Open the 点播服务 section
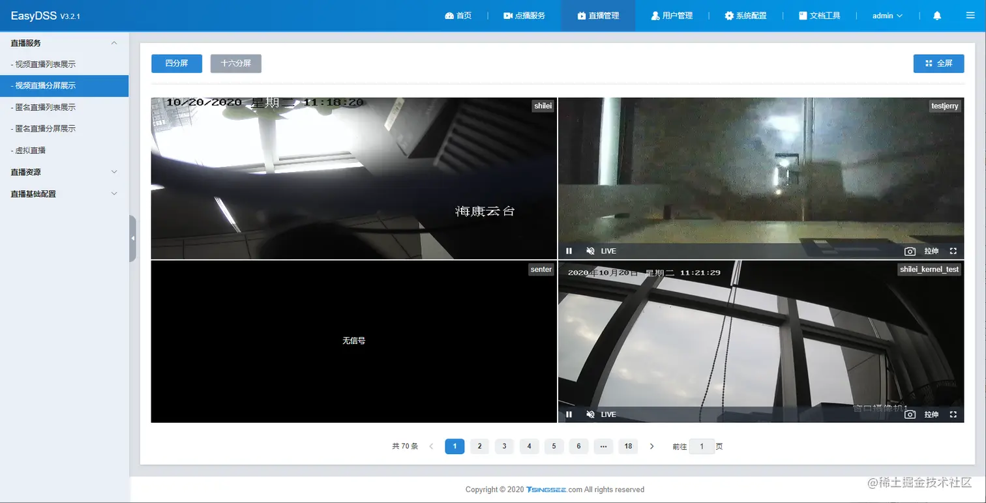This screenshot has height=503, width=986. (x=525, y=14)
